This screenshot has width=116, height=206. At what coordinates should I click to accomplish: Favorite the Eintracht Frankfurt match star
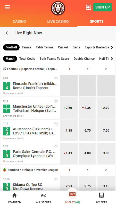(56, 79)
